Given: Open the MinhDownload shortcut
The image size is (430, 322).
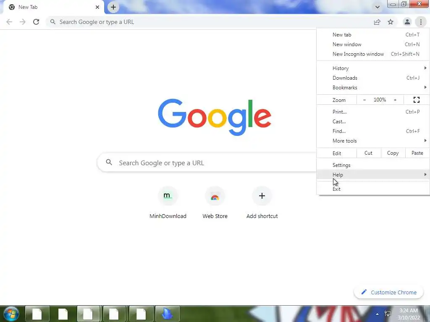Looking at the screenshot, I should coord(168,203).
